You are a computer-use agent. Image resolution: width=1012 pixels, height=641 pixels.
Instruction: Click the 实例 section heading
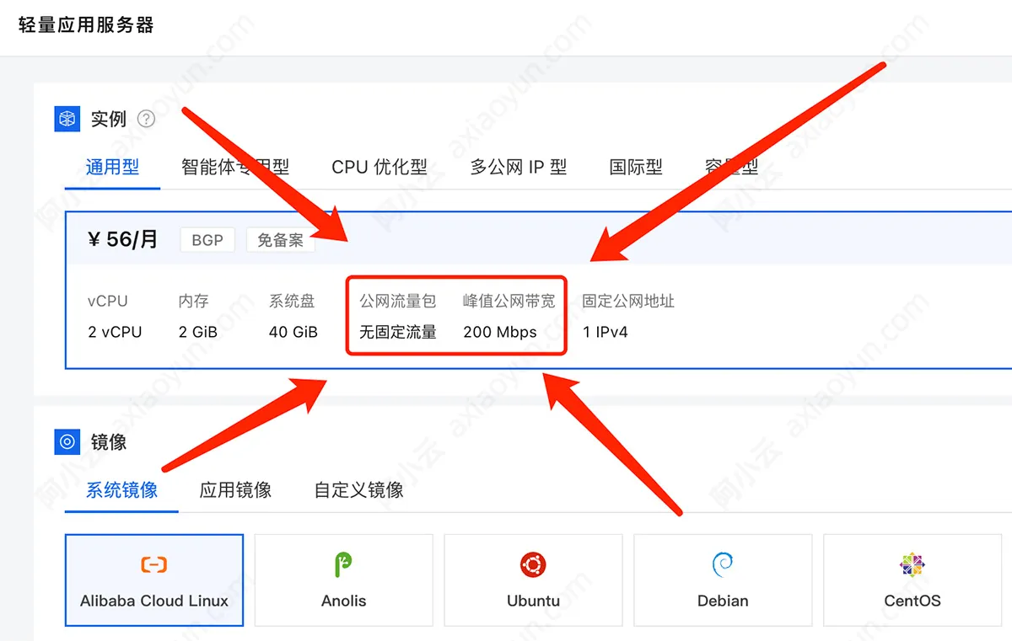coord(109,119)
